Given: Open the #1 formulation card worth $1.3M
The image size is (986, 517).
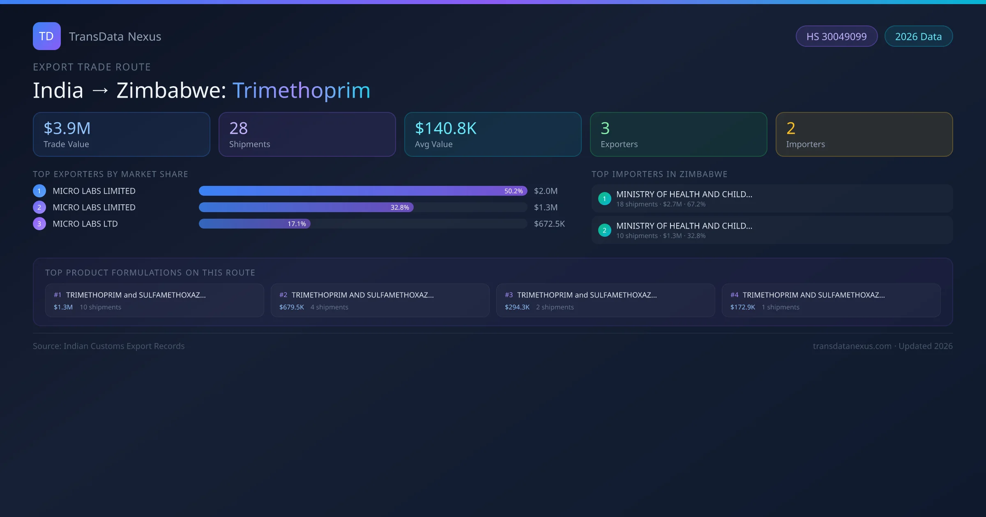Looking at the screenshot, I should pyautogui.click(x=154, y=300).
